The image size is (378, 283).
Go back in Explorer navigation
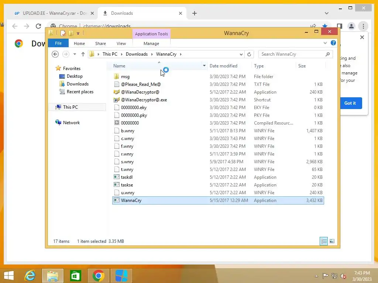(55, 54)
